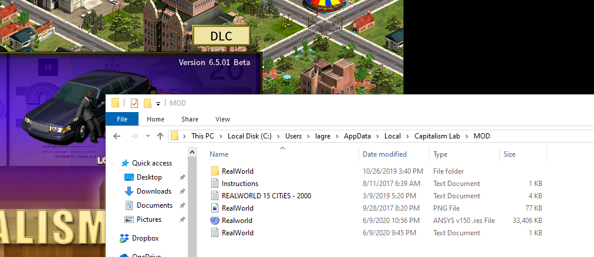
Task: Click the ANSYS v150 .res File type cell
Action: point(464,220)
